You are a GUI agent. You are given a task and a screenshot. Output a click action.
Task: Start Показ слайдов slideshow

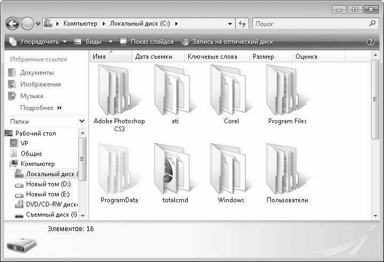click(147, 42)
